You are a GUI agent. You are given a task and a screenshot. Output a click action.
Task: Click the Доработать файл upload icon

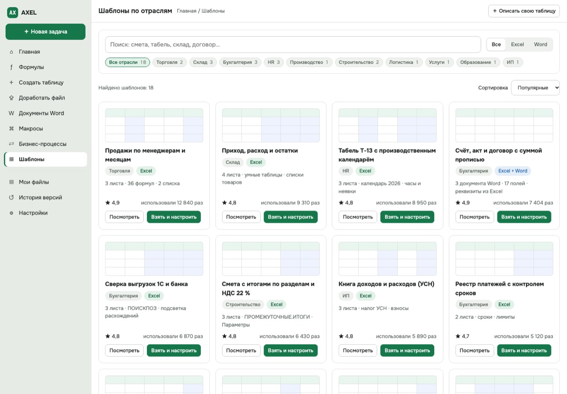pyautogui.click(x=11, y=98)
